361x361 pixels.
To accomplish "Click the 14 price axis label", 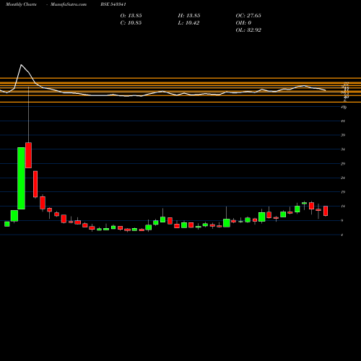I will [343, 206].
